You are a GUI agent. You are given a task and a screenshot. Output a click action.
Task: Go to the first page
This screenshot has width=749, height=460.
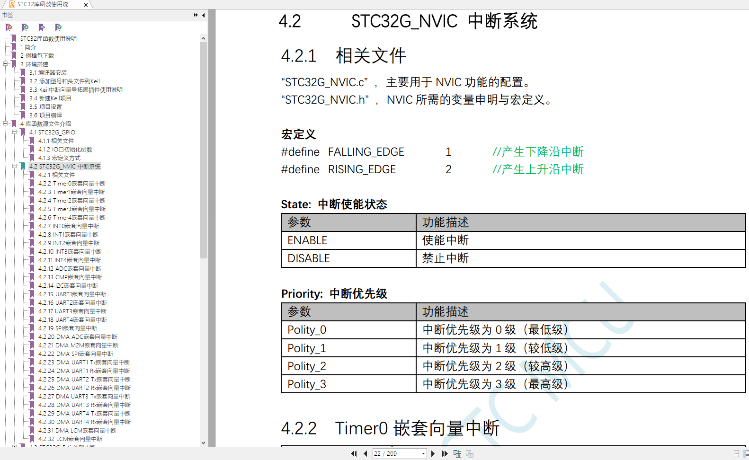[354, 453]
